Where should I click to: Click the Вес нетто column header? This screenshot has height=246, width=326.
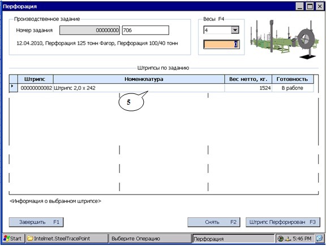pyautogui.click(x=248, y=79)
